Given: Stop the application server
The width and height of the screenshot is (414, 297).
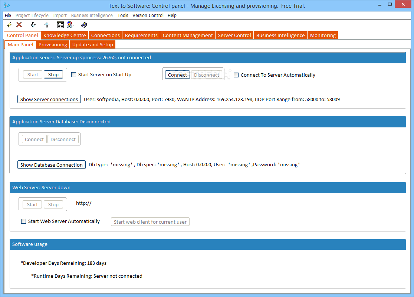Looking at the screenshot, I should tap(53, 74).
